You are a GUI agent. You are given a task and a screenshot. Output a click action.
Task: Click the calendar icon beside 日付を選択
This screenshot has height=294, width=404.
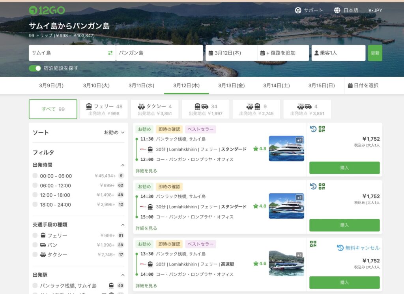tap(350, 86)
